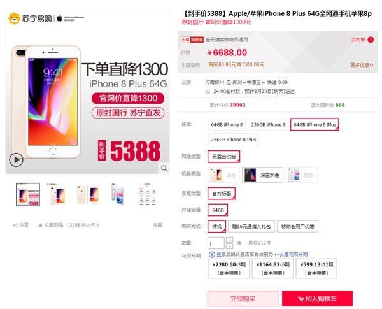Click the Suning logo at top left
The width and height of the screenshot is (382, 309).
pos(30,18)
